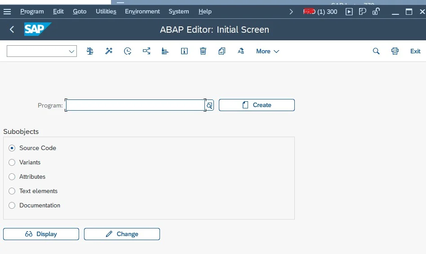Click the Copy program icon
Viewport: 426px width, 254px height.
click(222, 51)
